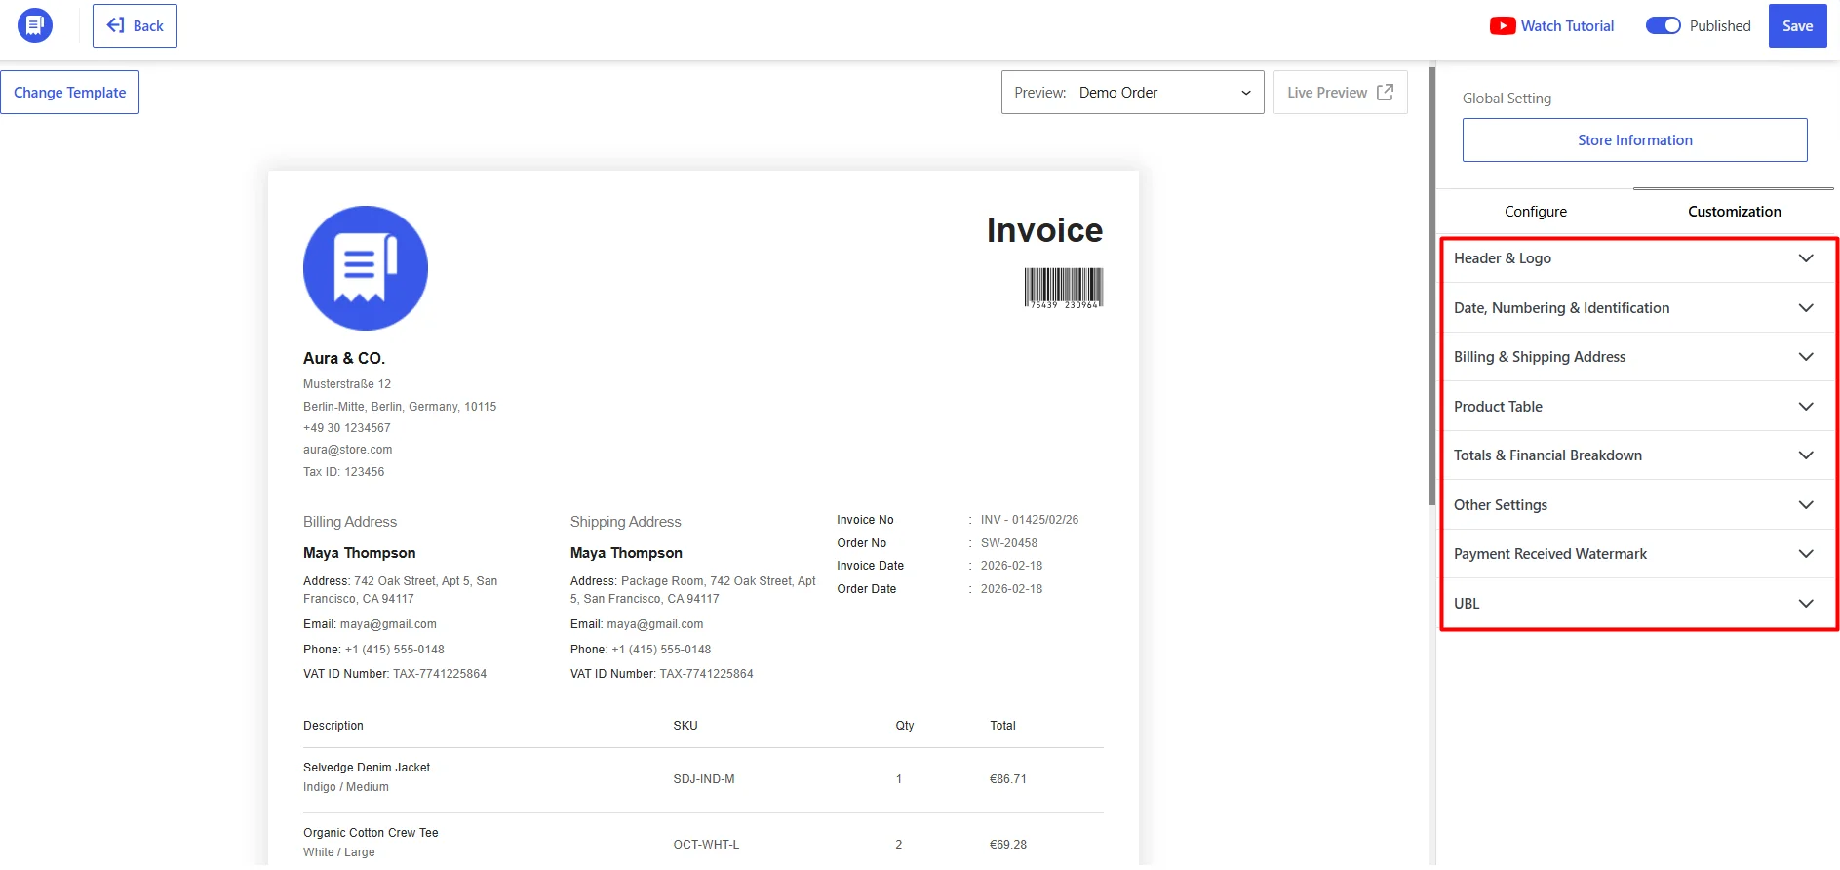The width and height of the screenshot is (1840, 870).
Task: Click the Global Setting label
Action: click(x=1507, y=99)
